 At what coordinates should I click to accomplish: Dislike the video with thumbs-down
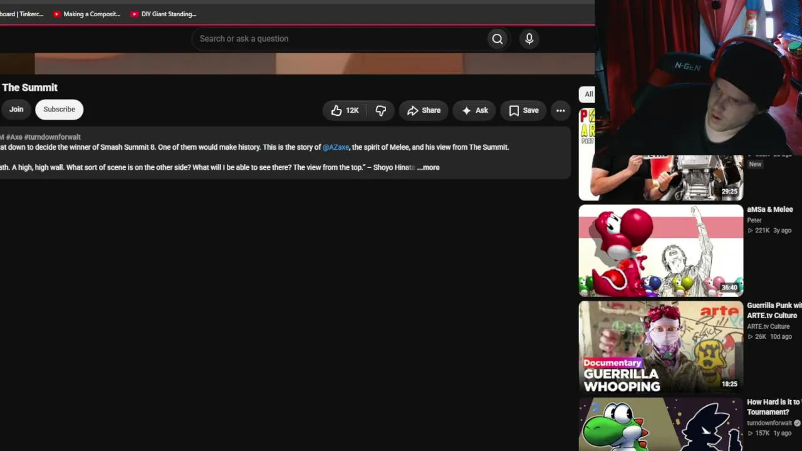pos(381,110)
